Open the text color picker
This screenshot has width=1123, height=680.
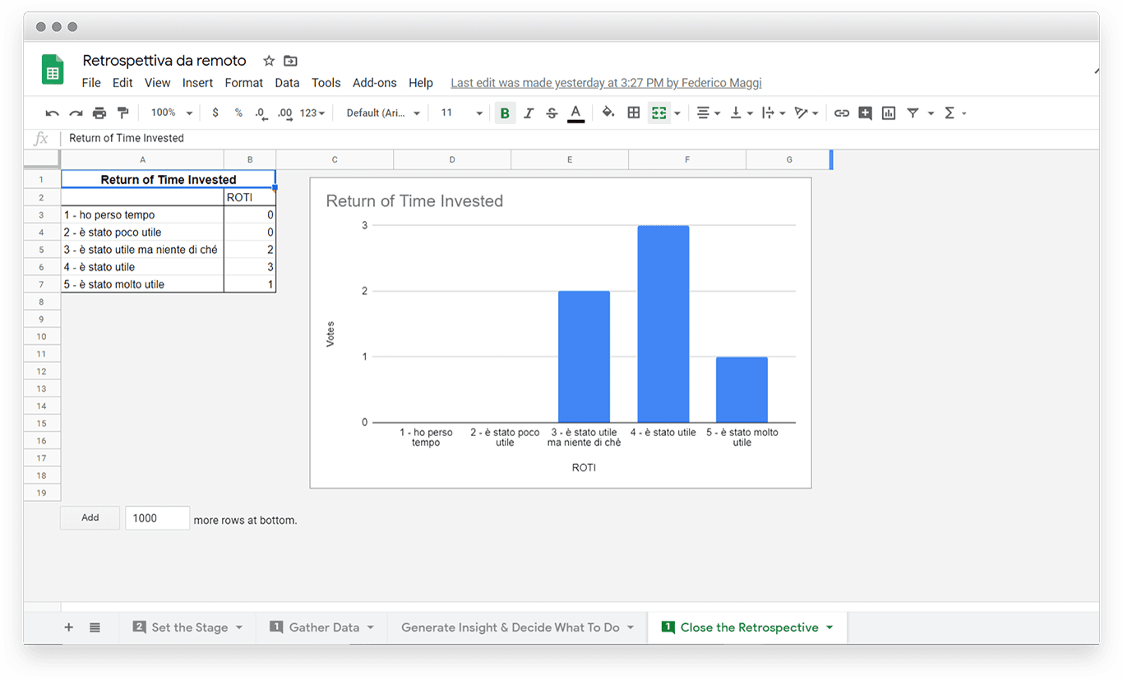click(575, 113)
